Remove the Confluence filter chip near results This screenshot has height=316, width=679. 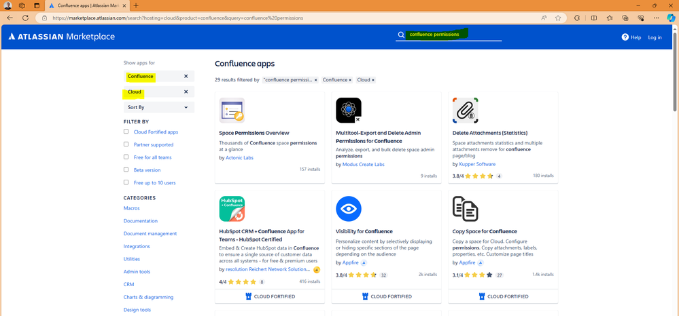(350, 80)
